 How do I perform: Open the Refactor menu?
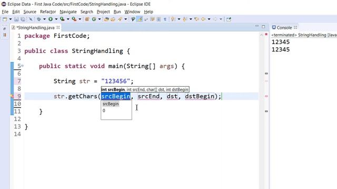tap(48, 12)
